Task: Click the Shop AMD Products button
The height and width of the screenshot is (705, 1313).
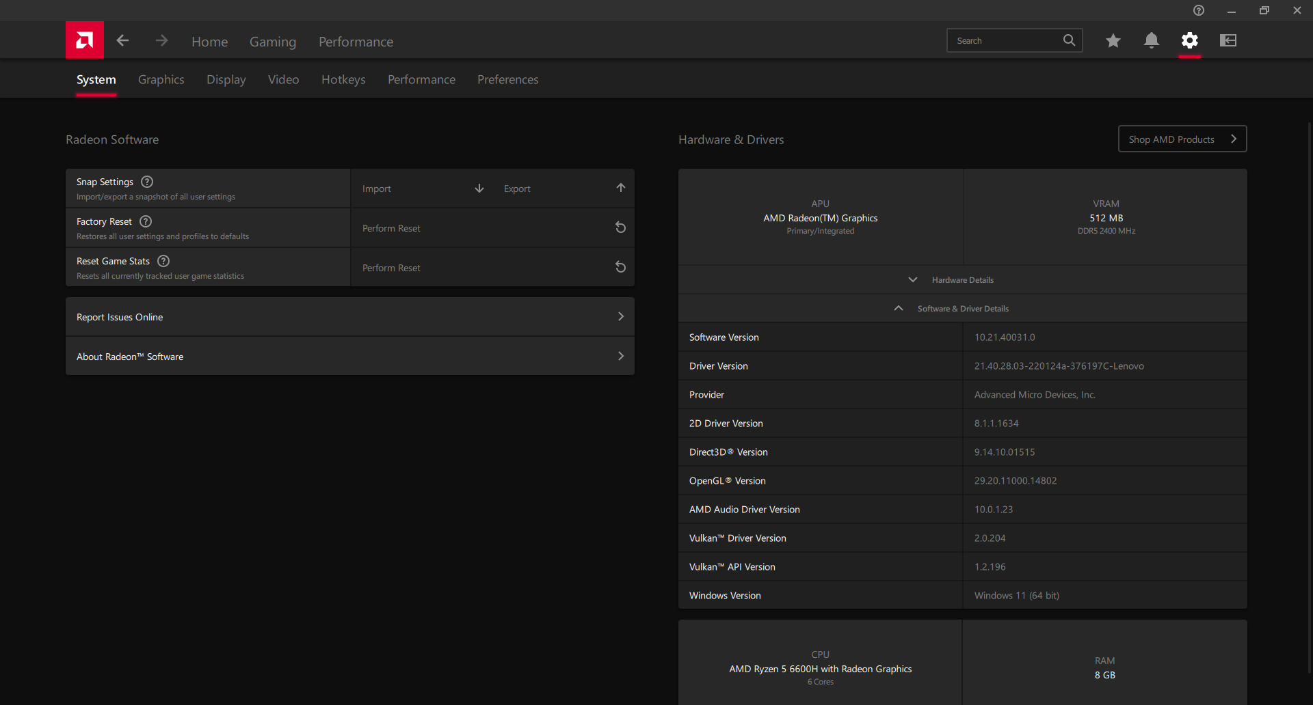Action: coord(1182,139)
